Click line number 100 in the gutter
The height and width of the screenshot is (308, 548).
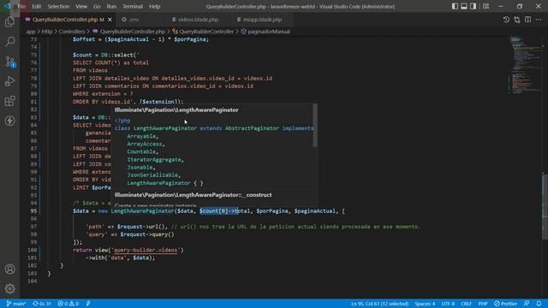point(33,250)
